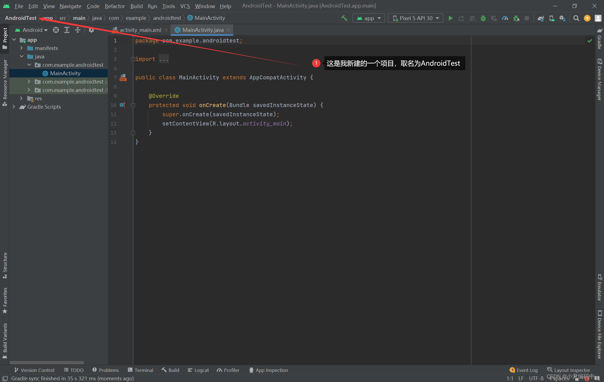The image size is (604, 382).
Task: Toggle tool window buttons icon in status bar
Action: [x=5, y=378]
